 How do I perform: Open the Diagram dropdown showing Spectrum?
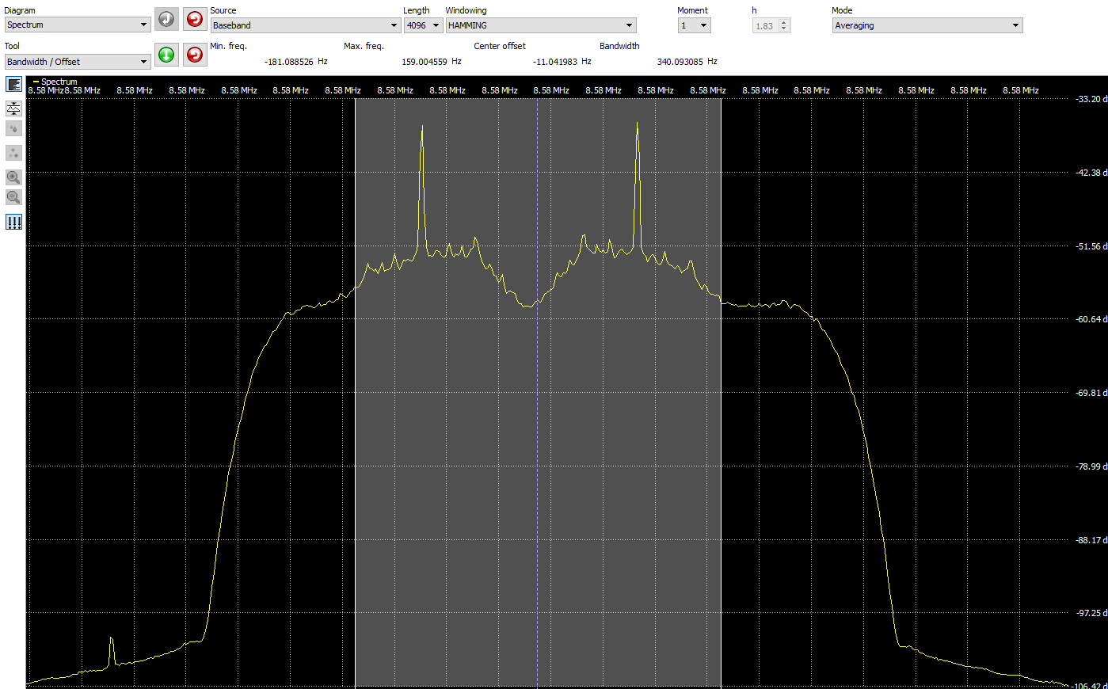coord(78,25)
